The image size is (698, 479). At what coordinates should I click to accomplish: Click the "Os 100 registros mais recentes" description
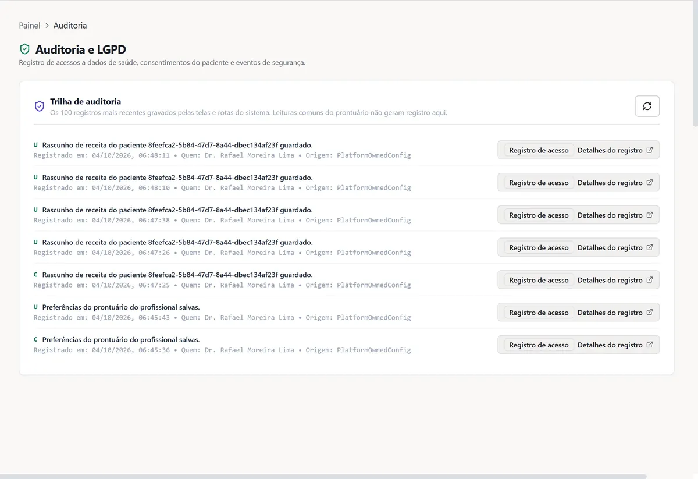pyautogui.click(x=248, y=113)
